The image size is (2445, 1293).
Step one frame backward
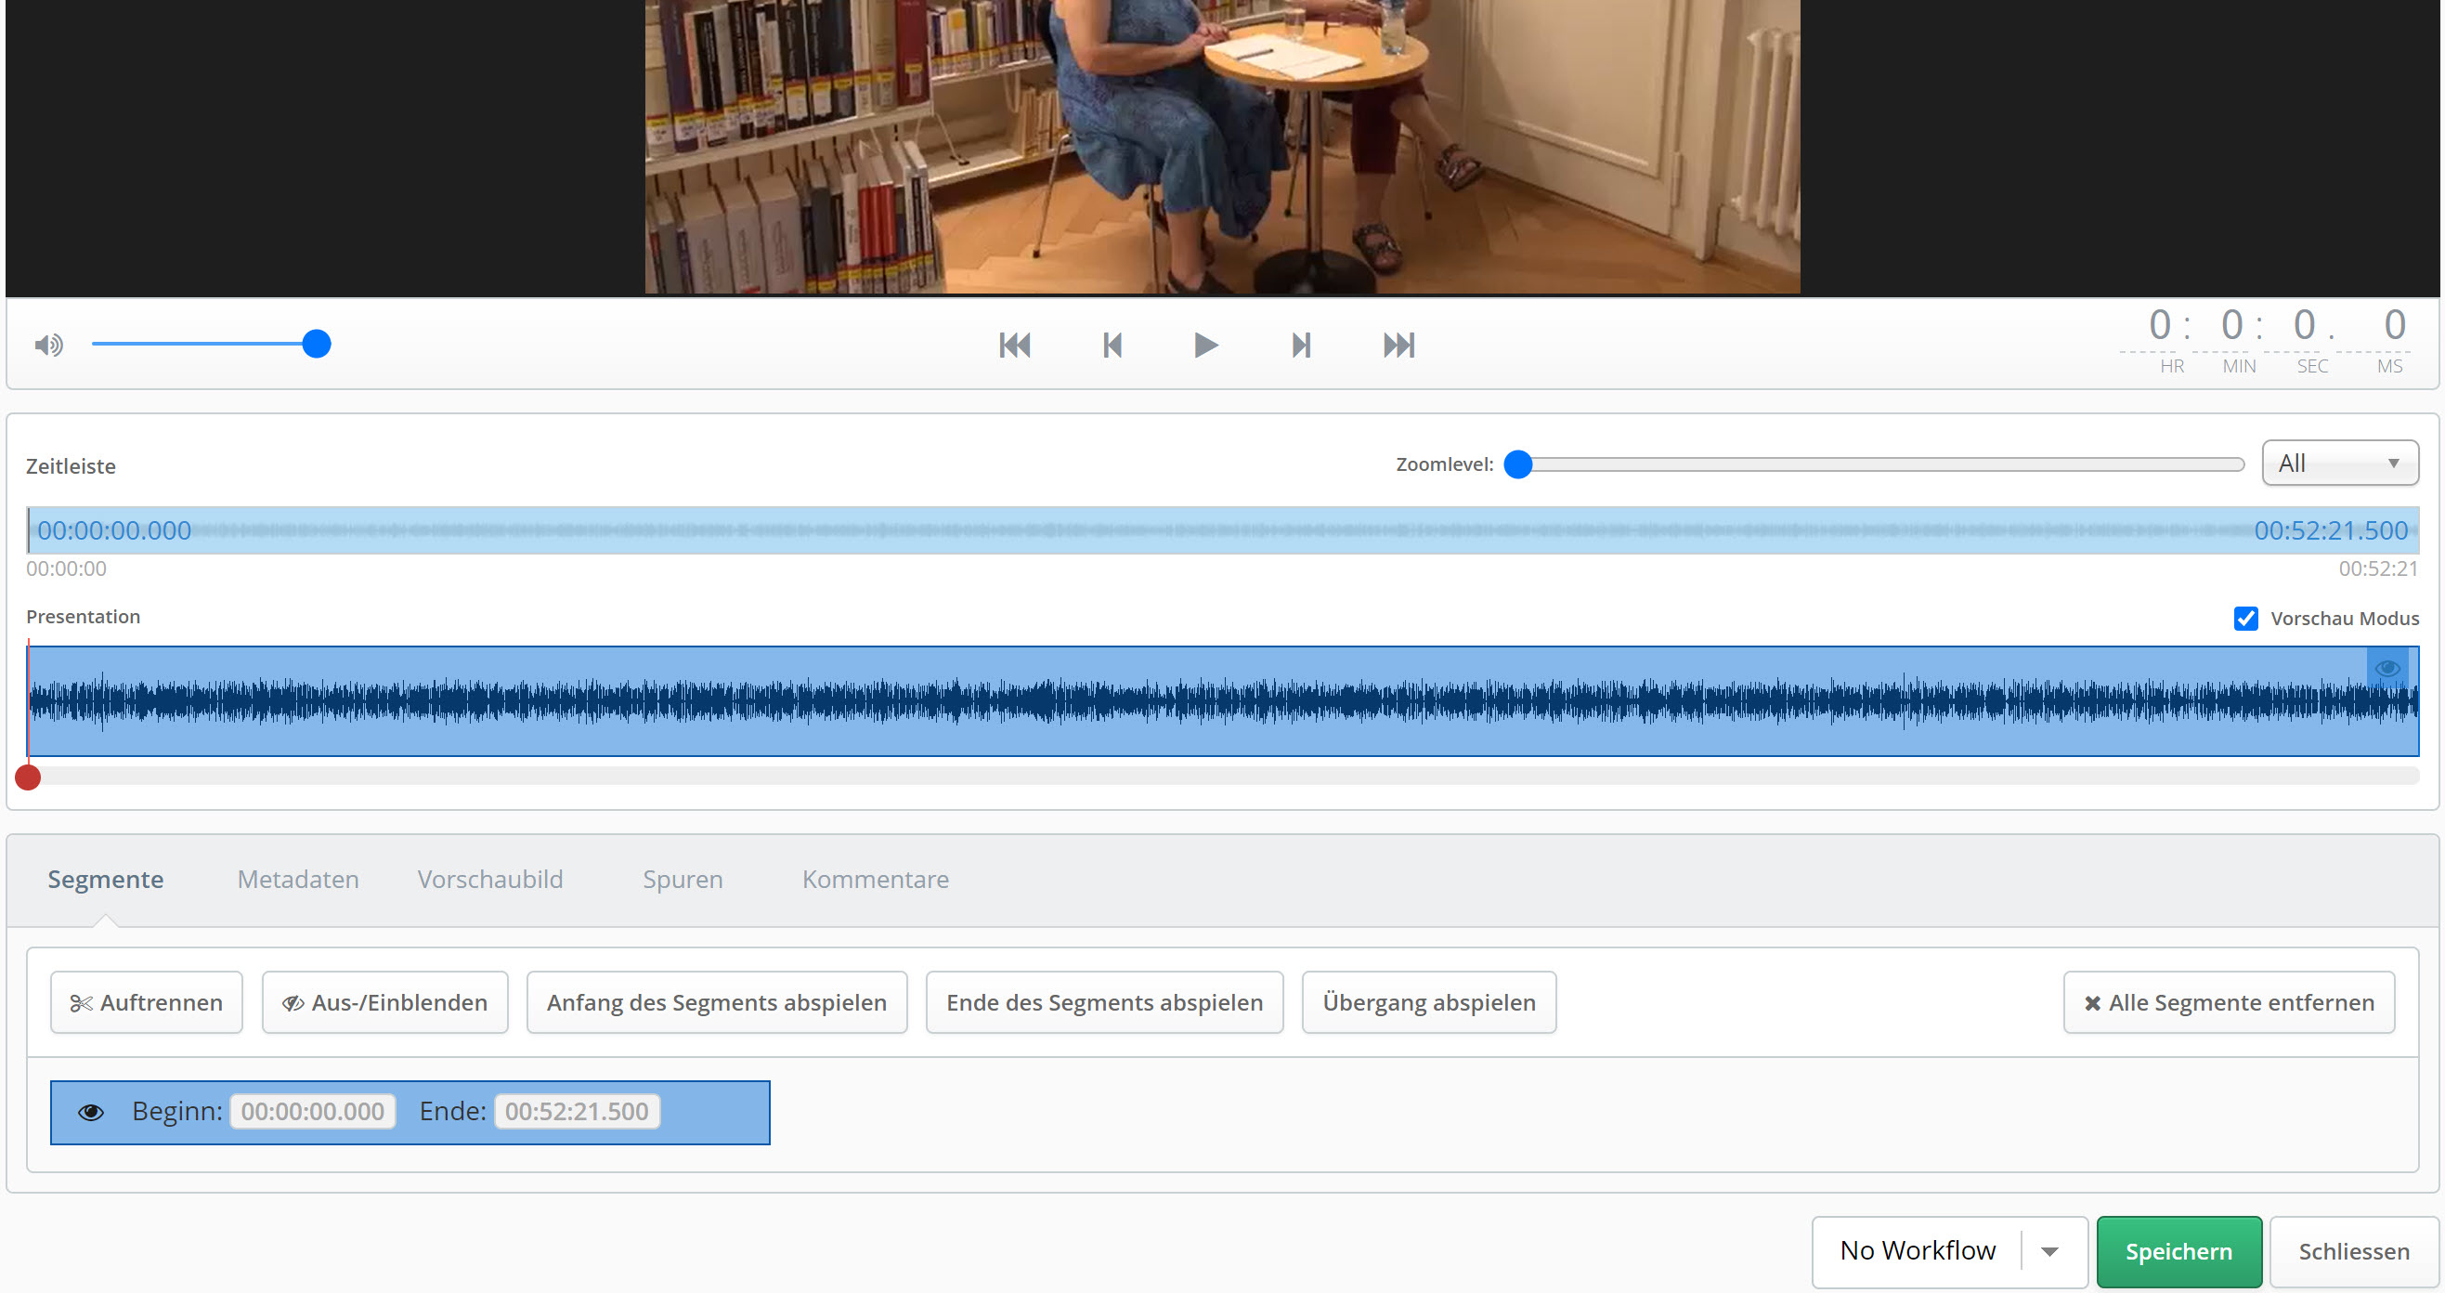tap(1112, 345)
